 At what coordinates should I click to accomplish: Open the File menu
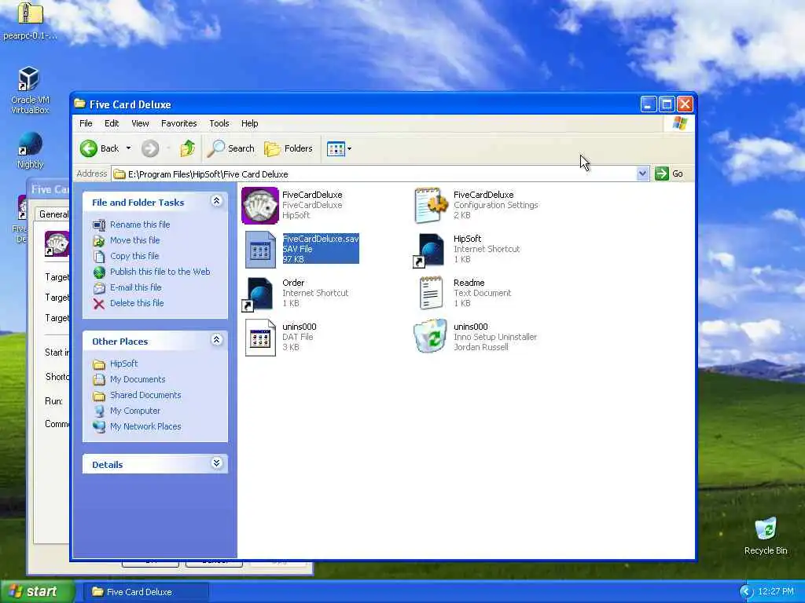click(86, 123)
